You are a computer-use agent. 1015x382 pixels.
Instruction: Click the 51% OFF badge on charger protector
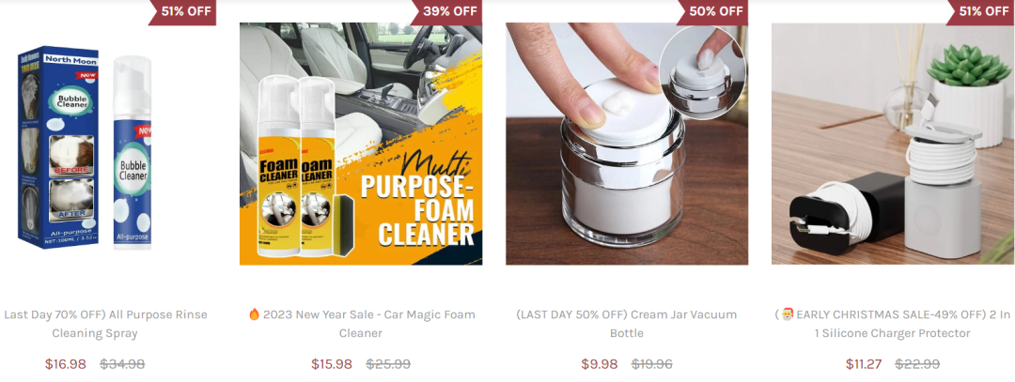(981, 11)
